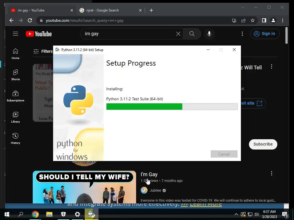The height and width of the screenshot is (220, 294).
Task: Click the Sign in button
Action: point(265,34)
